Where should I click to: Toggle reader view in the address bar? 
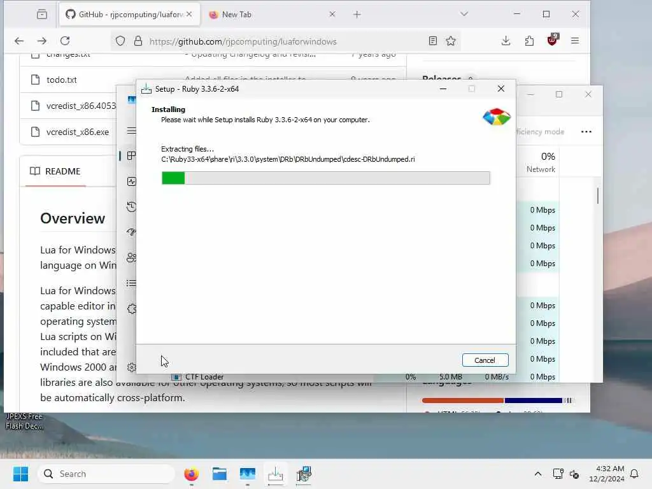(x=432, y=41)
